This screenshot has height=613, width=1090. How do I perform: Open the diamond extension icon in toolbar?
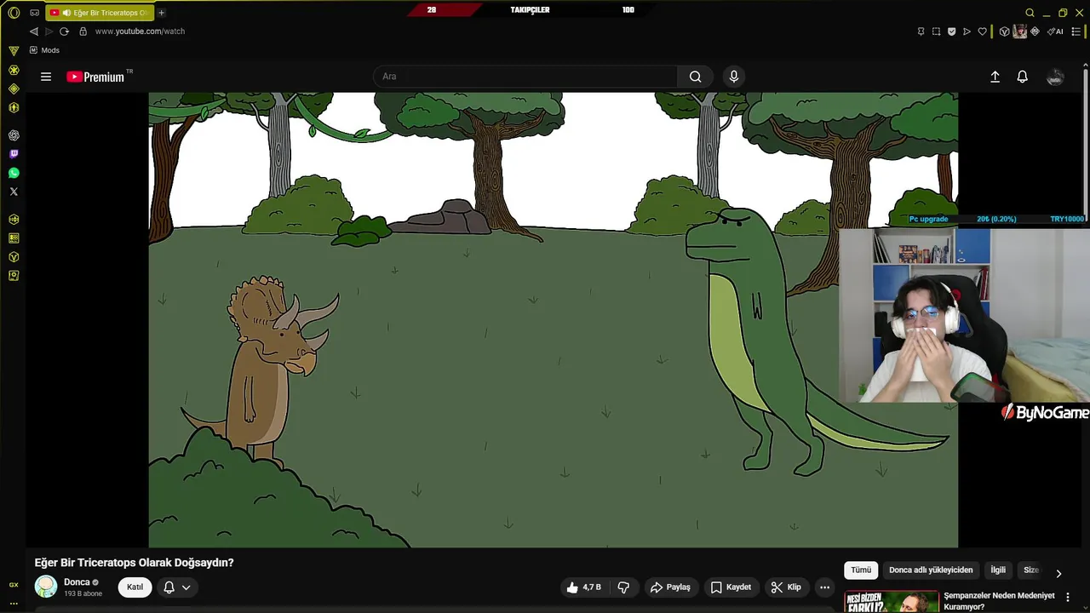click(x=1035, y=32)
